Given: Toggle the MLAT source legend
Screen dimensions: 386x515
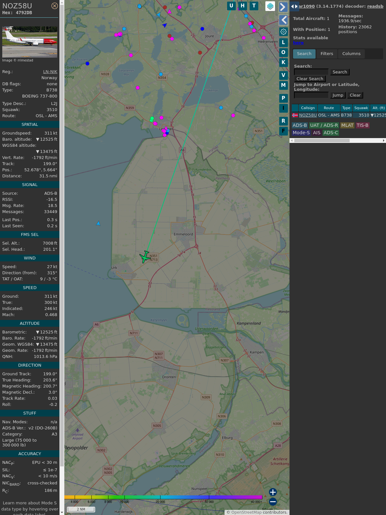Looking at the screenshot, I should [x=347, y=126].
